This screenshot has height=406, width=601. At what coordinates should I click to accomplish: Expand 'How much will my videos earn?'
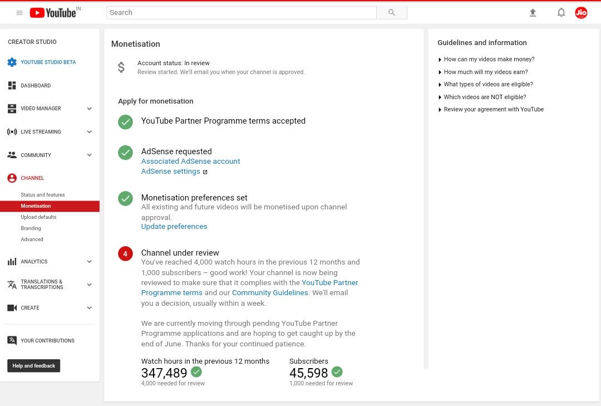coord(483,72)
